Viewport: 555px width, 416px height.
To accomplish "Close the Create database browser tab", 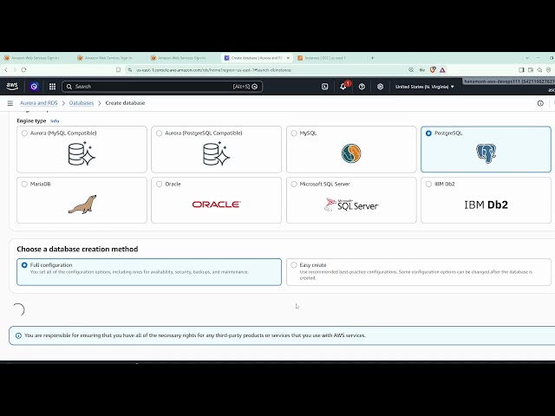I will pos(288,58).
